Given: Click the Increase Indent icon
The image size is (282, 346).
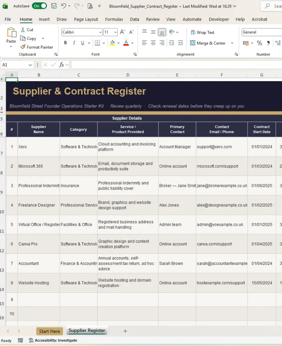Looking at the screenshot, I should 181,43.
